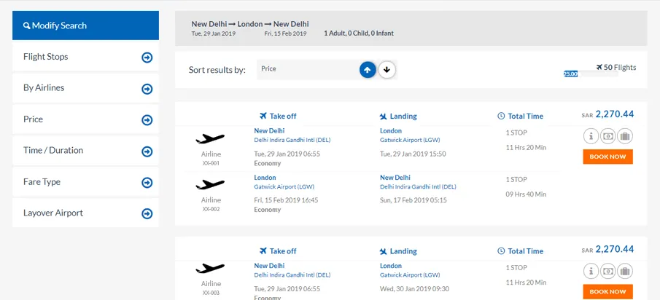Click the info icon on first flight
660x300 pixels.
[x=591, y=136]
